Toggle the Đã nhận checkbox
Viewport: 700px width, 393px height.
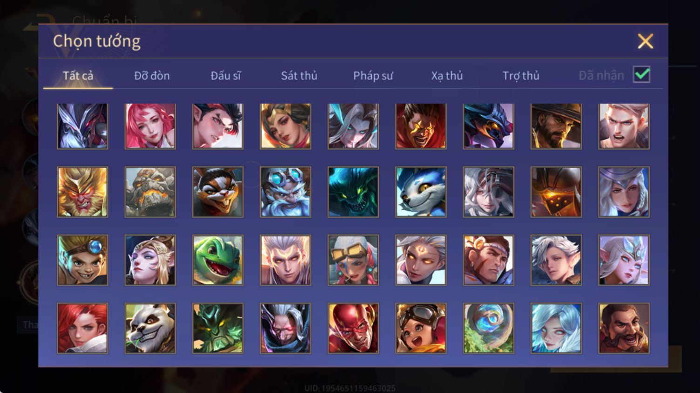click(x=641, y=74)
